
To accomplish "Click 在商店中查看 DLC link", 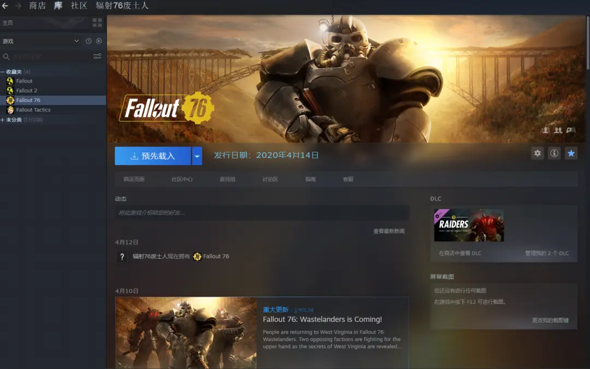I will click(x=460, y=253).
